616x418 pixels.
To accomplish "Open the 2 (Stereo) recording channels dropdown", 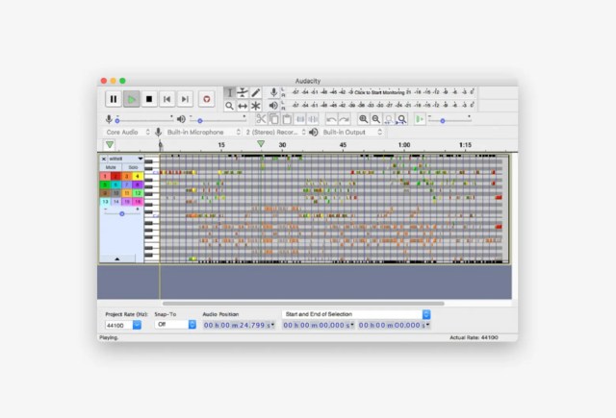I will [275, 133].
